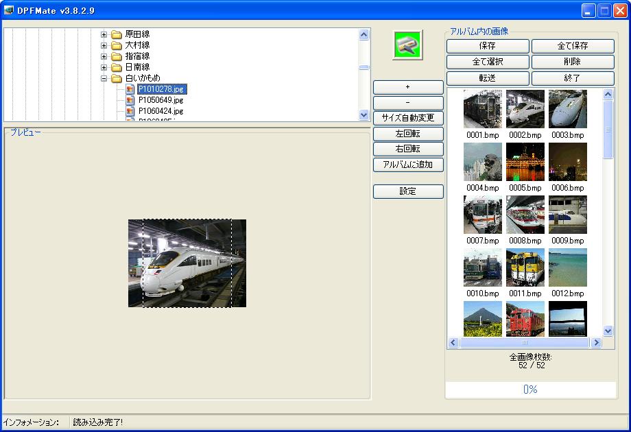Rotate left with 左回転 button
The height and width of the screenshot is (432, 631).
408,134
